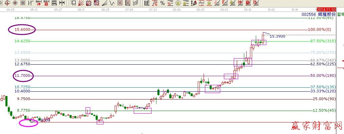Click the red 神 ruler tool icon
Viewport: 344px width, 134px height.
[x=39, y=3]
